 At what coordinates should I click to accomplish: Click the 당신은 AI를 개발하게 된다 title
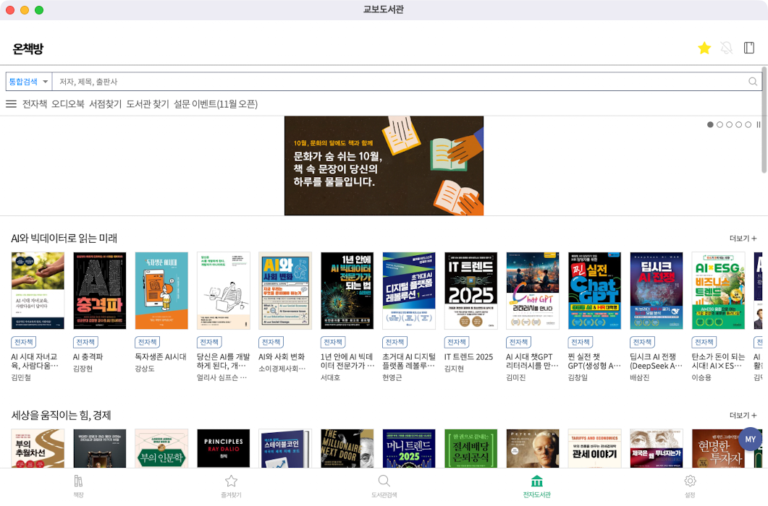(x=224, y=361)
